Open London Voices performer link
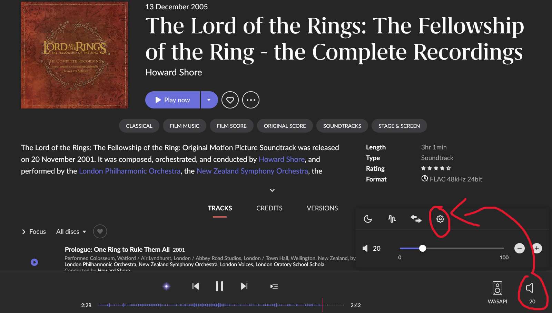Viewport: 552px width, 313px height. coord(237,264)
